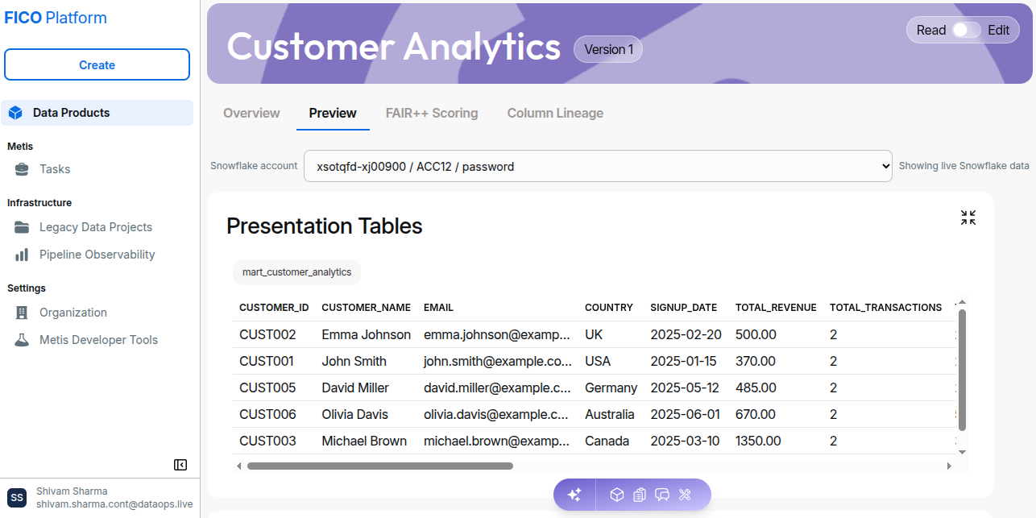Viewport: 1036px width, 518px height.
Task: Select the mart_customer_analytics table chip
Action: pos(296,272)
